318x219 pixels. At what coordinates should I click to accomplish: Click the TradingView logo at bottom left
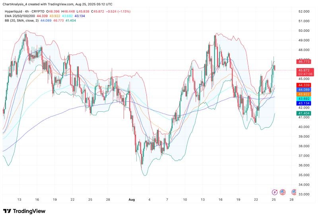24,211
